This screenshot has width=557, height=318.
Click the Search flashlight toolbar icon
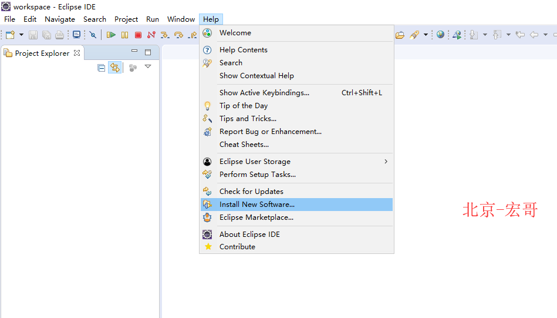click(414, 35)
